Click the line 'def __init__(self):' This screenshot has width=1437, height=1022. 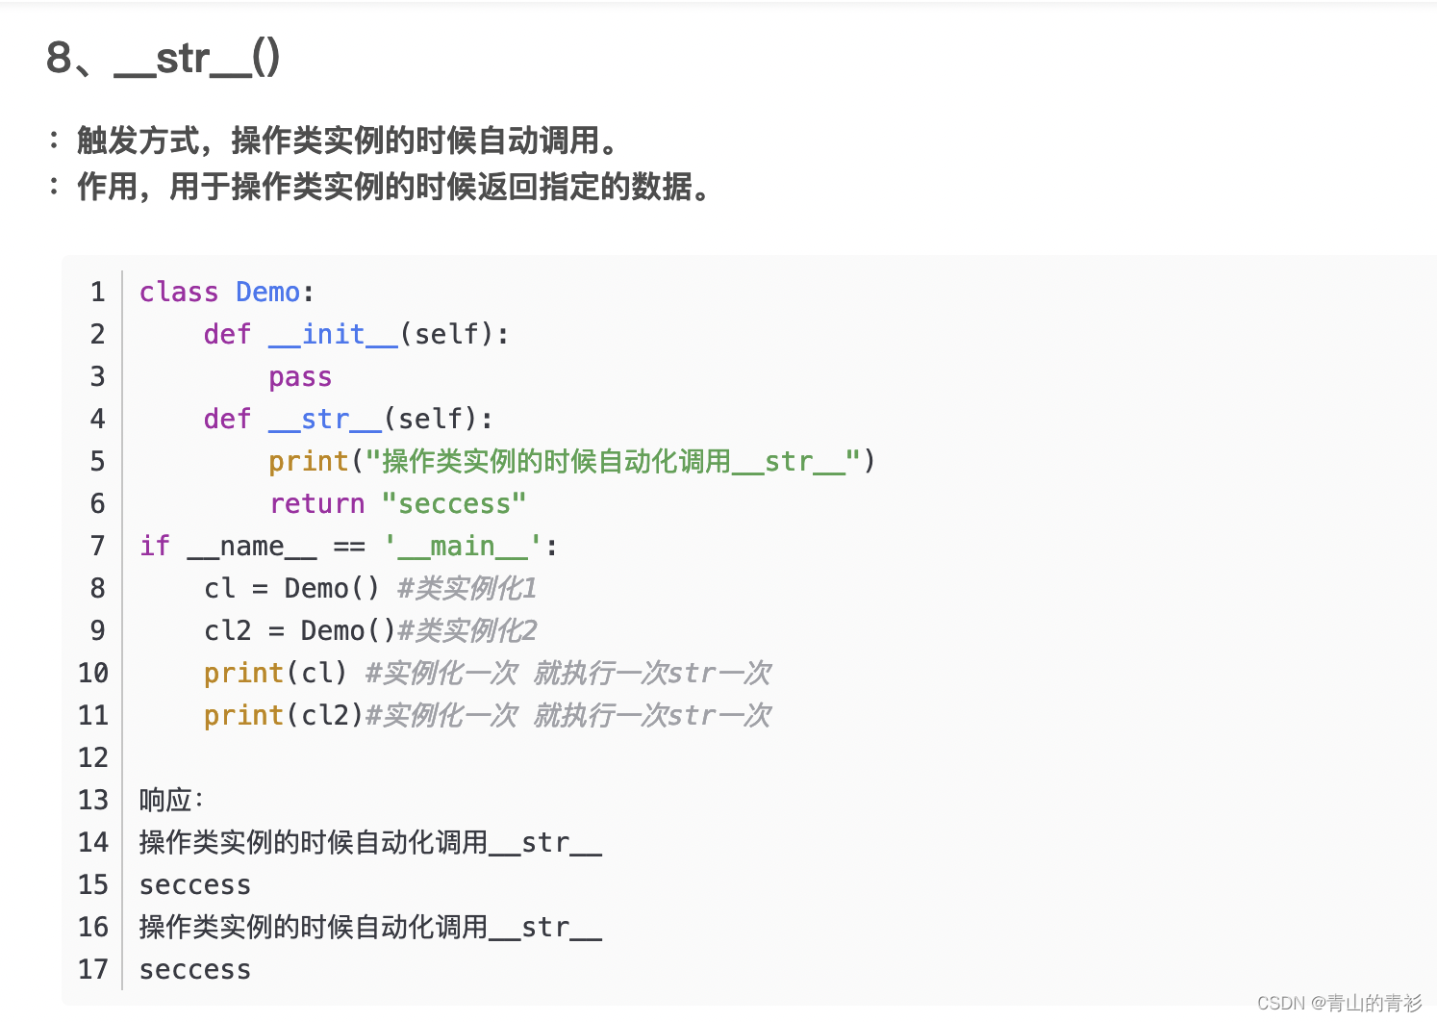pyautogui.click(x=357, y=334)
